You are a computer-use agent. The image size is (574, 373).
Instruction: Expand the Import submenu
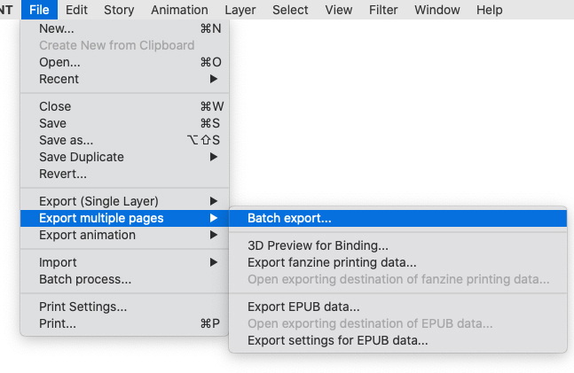click(58, 262)
